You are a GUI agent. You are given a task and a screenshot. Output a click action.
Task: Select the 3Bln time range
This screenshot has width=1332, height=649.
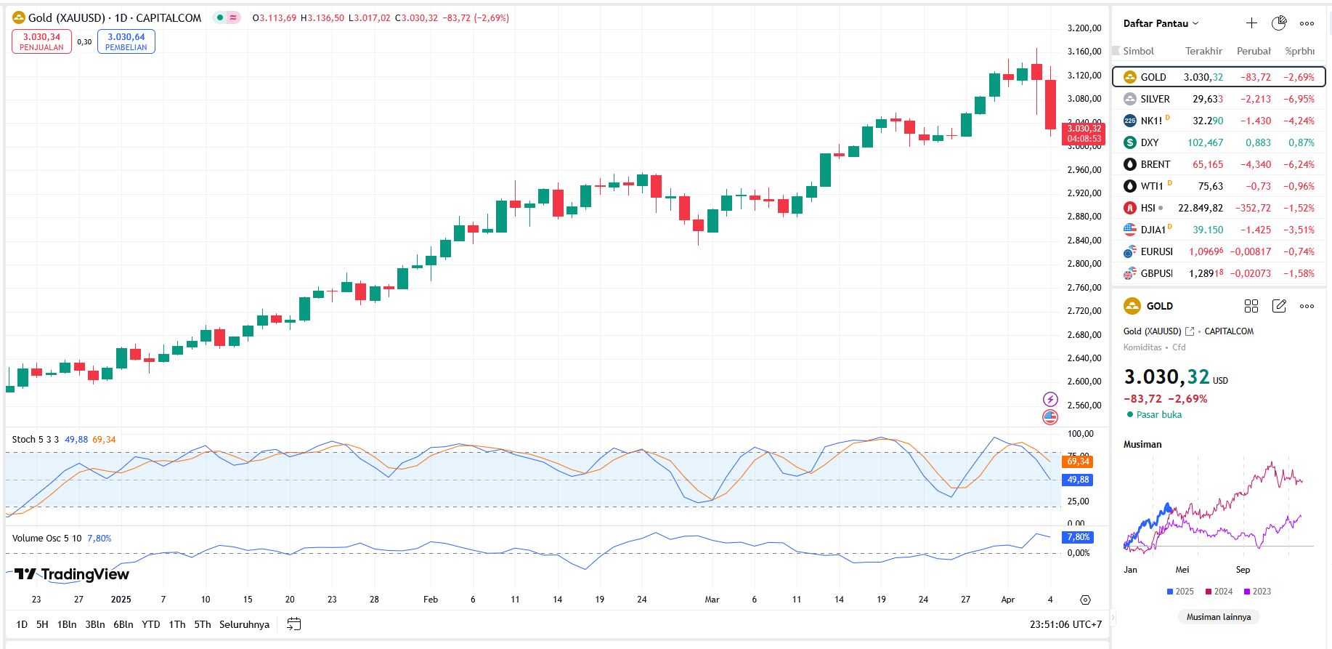coord(95,624)
